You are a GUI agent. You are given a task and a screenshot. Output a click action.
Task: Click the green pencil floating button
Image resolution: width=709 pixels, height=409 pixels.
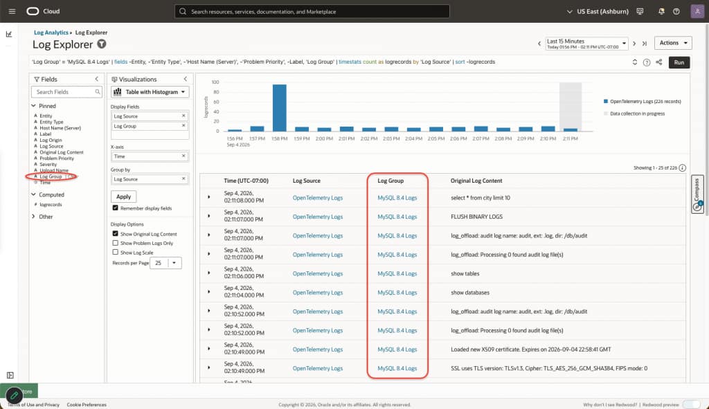coord(14,395)
